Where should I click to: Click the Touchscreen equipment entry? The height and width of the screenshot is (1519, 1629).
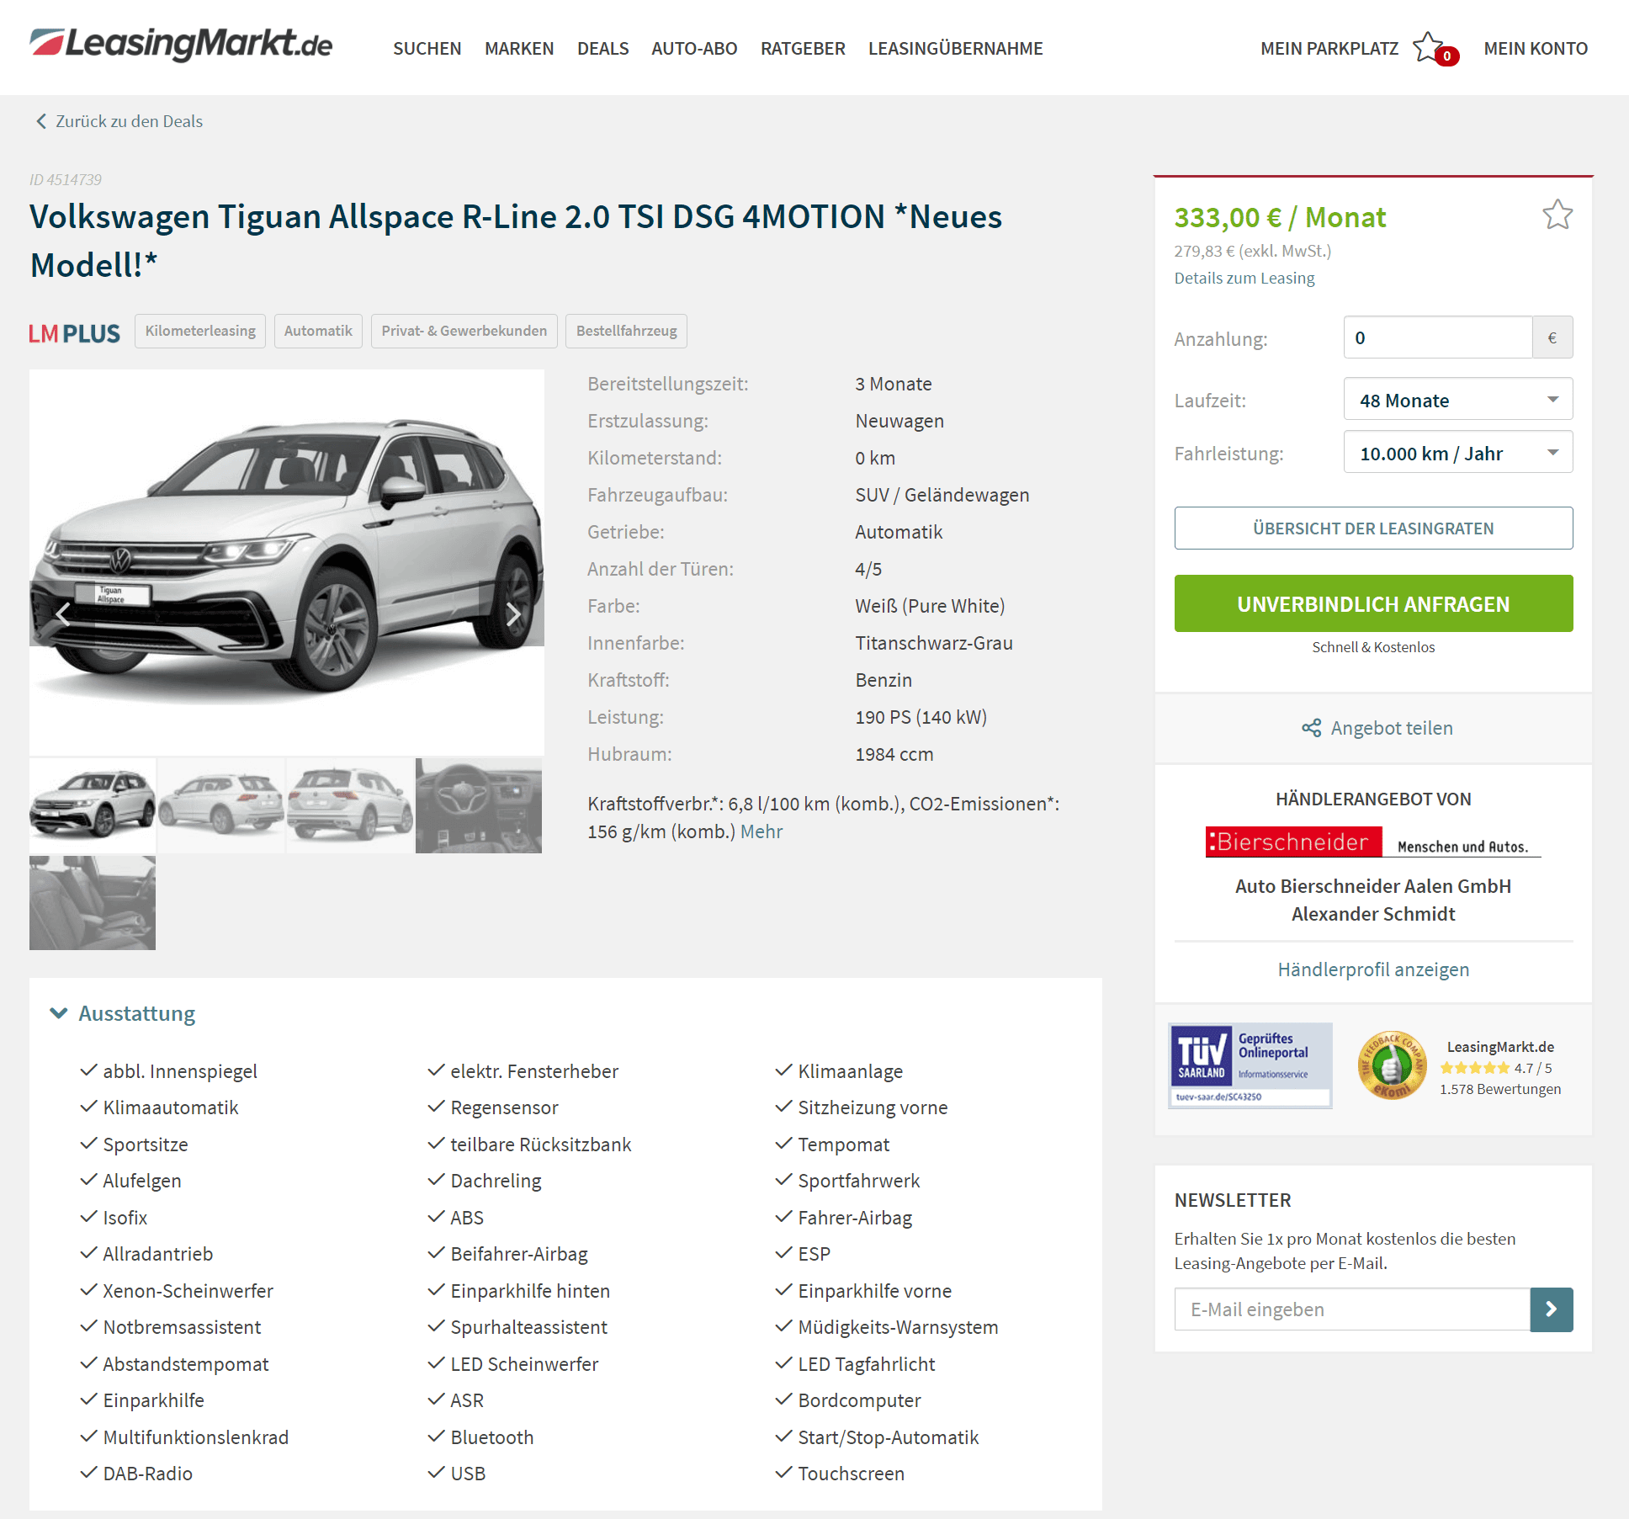(x=852, y=1474)
